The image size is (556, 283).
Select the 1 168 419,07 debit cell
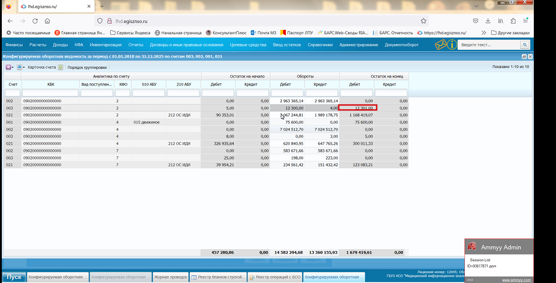point(357,115)
